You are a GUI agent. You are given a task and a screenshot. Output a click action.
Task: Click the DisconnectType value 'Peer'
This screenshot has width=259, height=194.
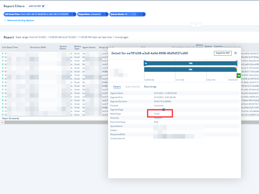(x=156, y=122)
